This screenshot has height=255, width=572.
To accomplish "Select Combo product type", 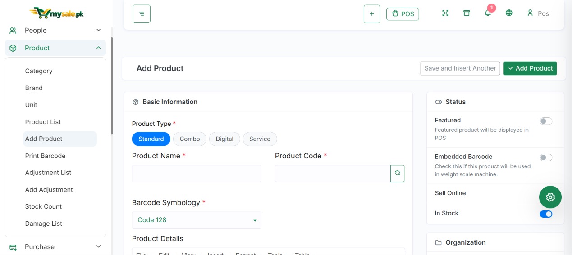I will [190, 139].
